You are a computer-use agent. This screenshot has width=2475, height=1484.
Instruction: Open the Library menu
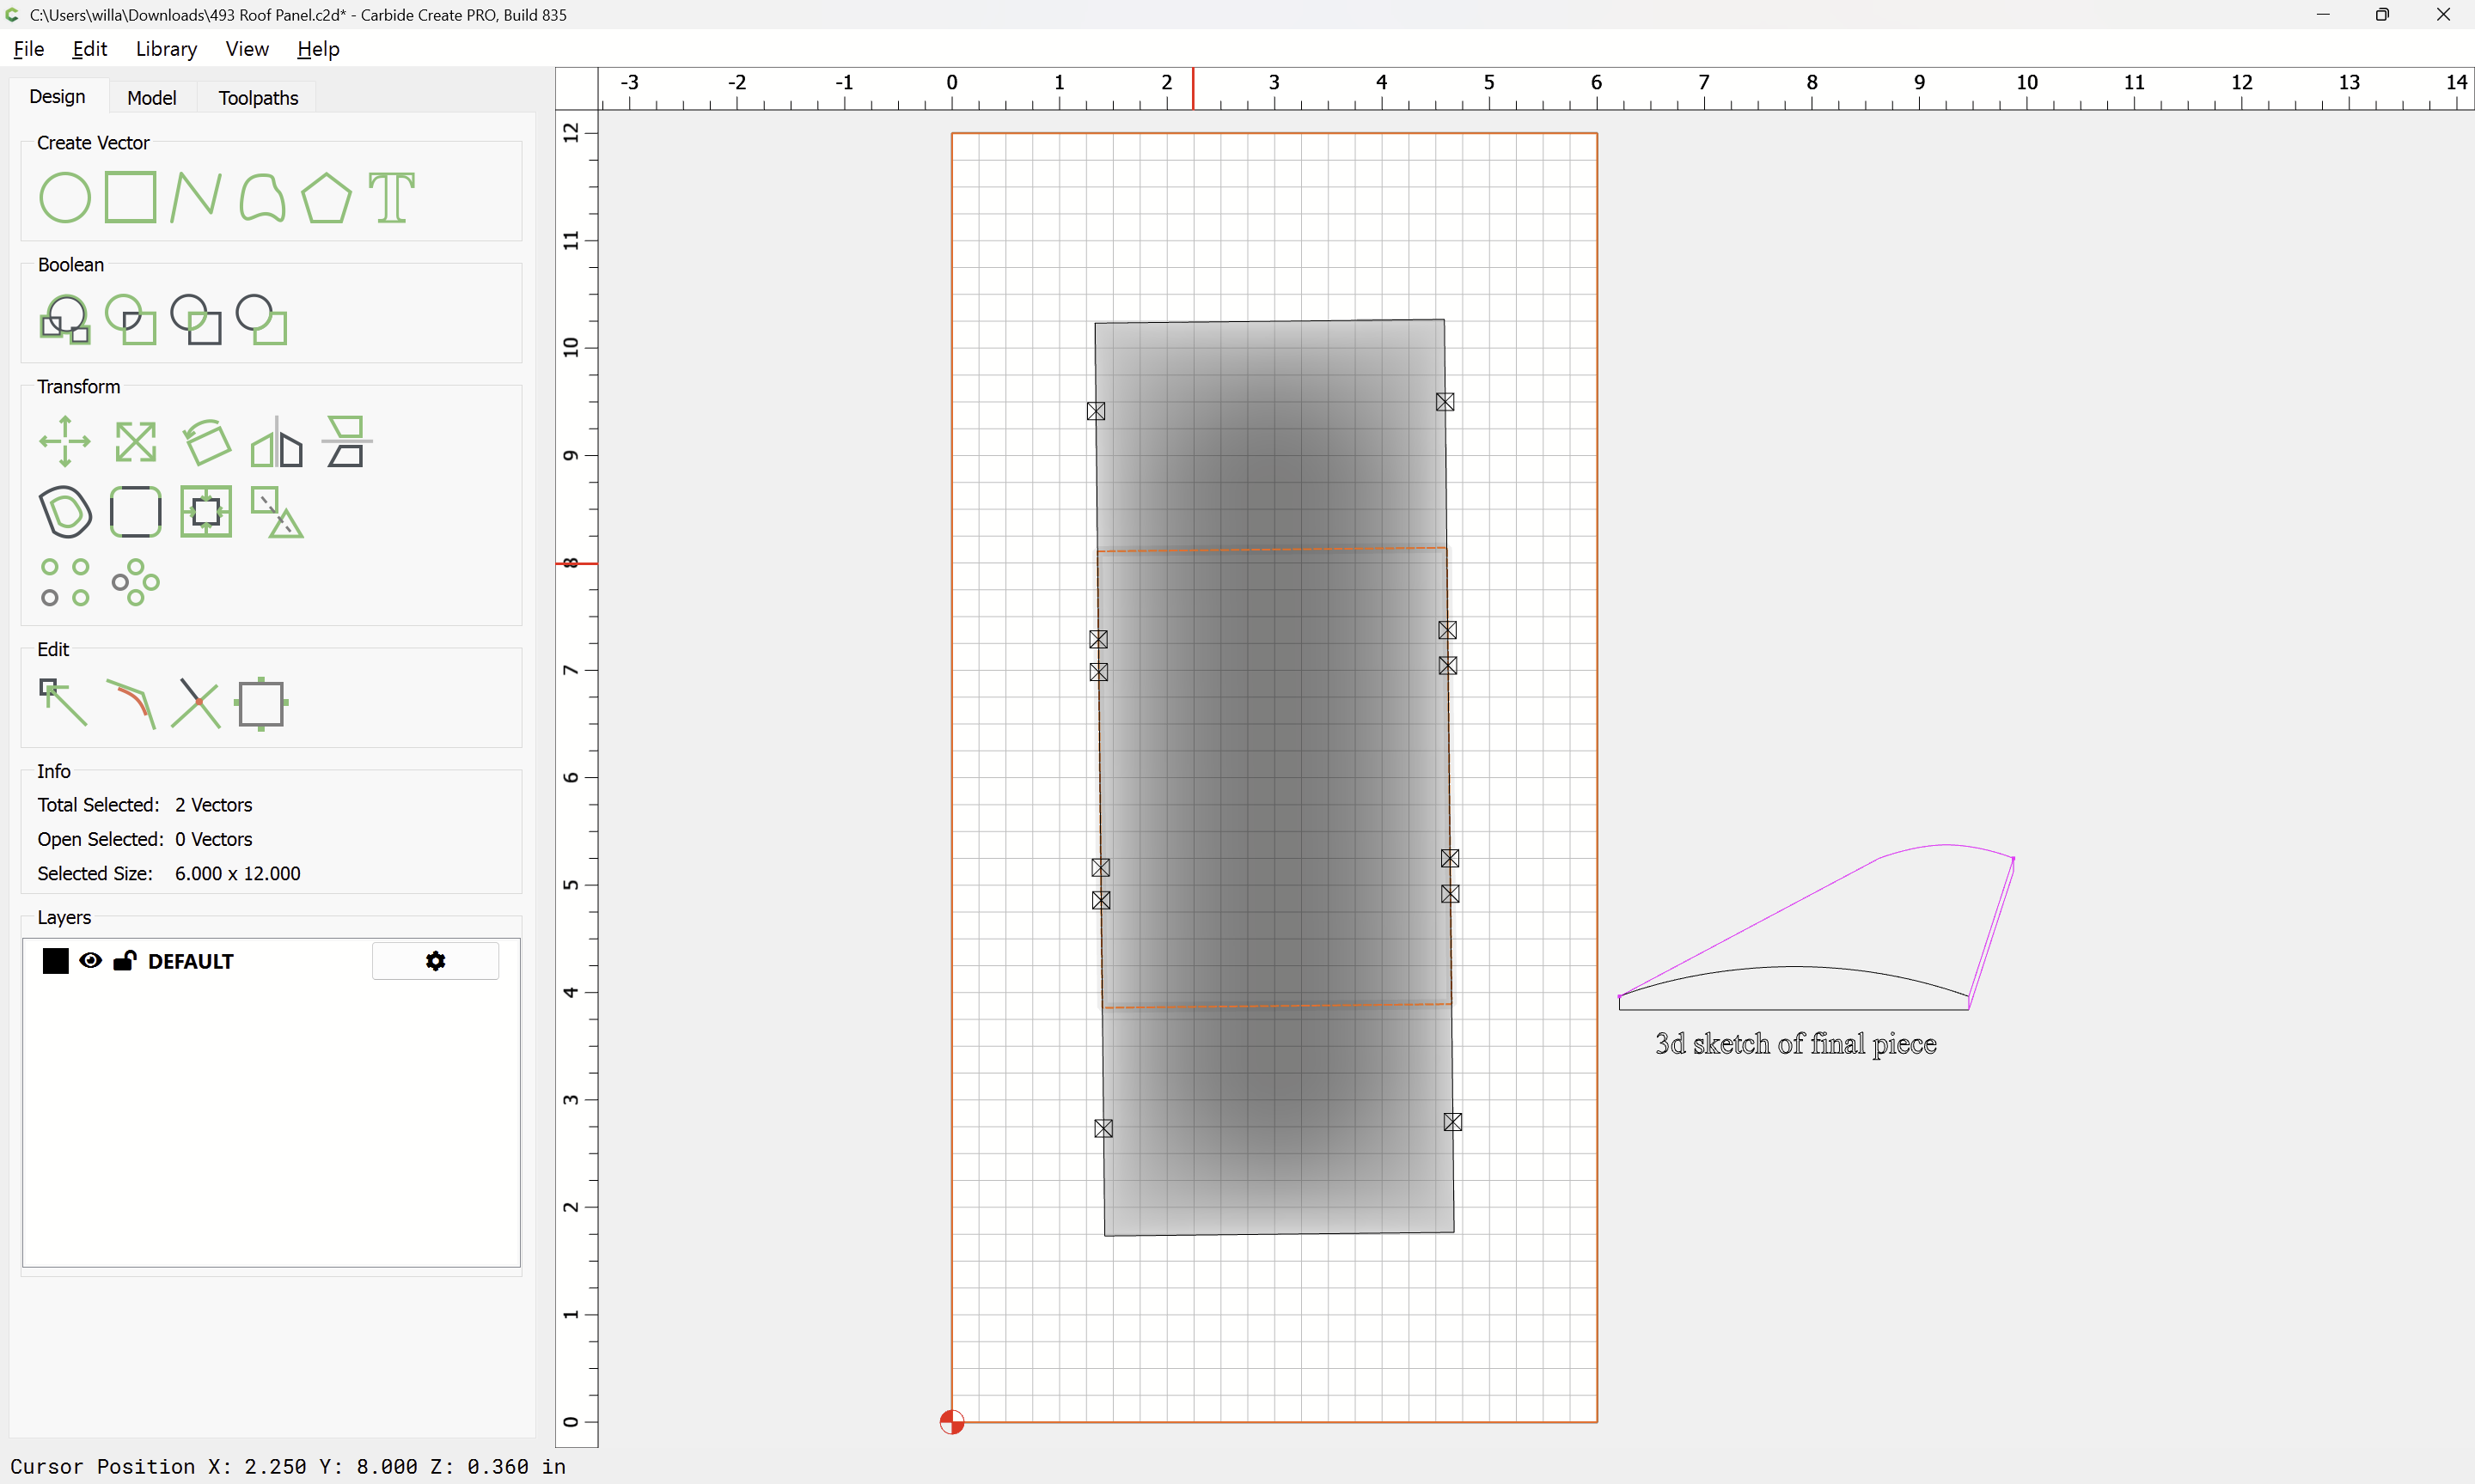pos(166,49)
